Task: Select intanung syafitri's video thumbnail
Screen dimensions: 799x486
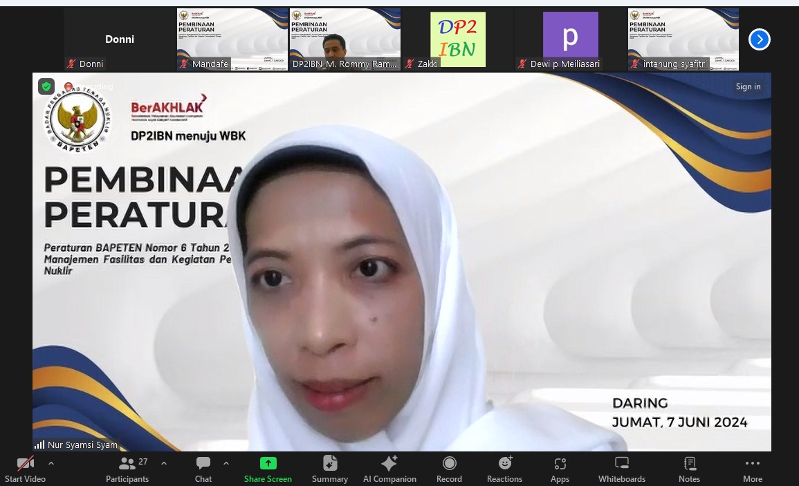Action: [683, 39]
